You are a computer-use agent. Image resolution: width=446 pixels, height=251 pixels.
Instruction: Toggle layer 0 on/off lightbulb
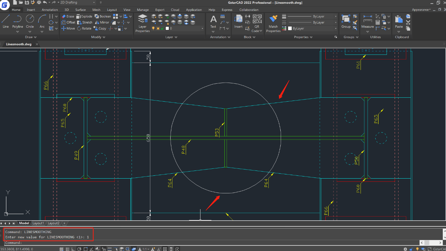click(x=153, y=28)
